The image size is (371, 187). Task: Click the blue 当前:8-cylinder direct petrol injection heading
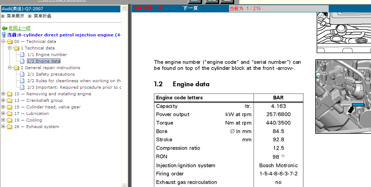click(64, 35)
